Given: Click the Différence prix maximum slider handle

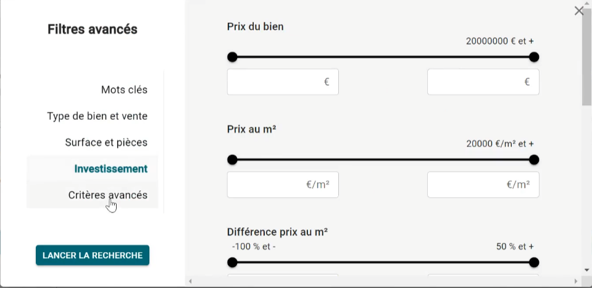Looking at the screenshot, I should pos(534,262).
